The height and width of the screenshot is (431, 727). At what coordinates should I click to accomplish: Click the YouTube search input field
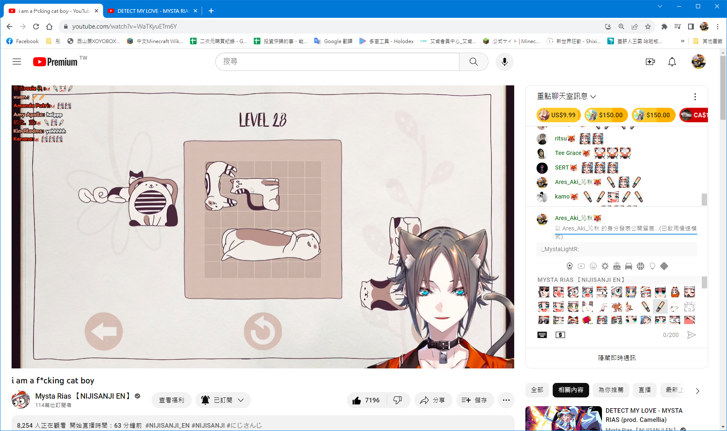(x=337, y=62)
